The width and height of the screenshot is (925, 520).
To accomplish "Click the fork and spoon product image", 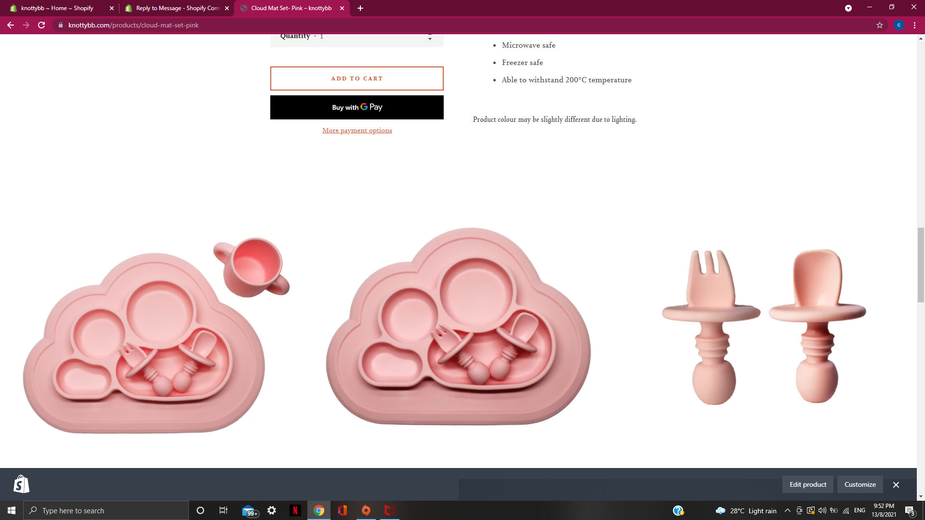I will coord(764,327).
